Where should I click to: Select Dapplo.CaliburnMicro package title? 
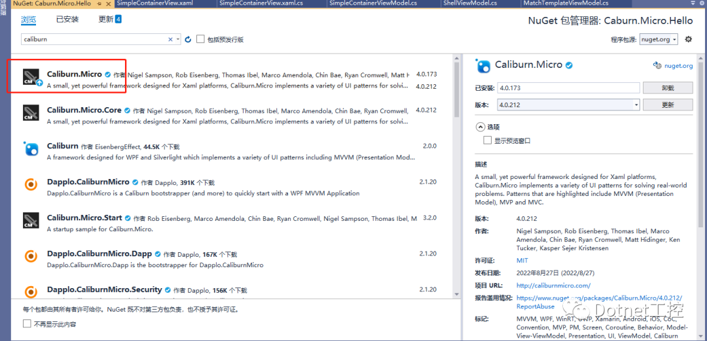pos(88,182)
